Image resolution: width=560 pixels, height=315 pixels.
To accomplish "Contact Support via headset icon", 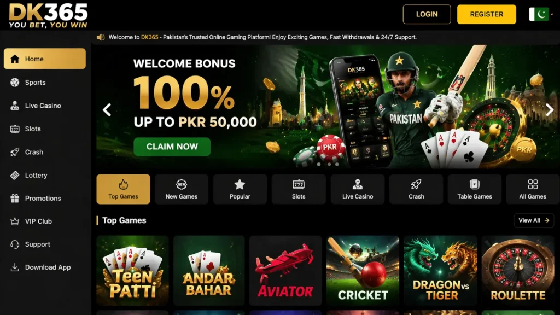I will 15,244.
